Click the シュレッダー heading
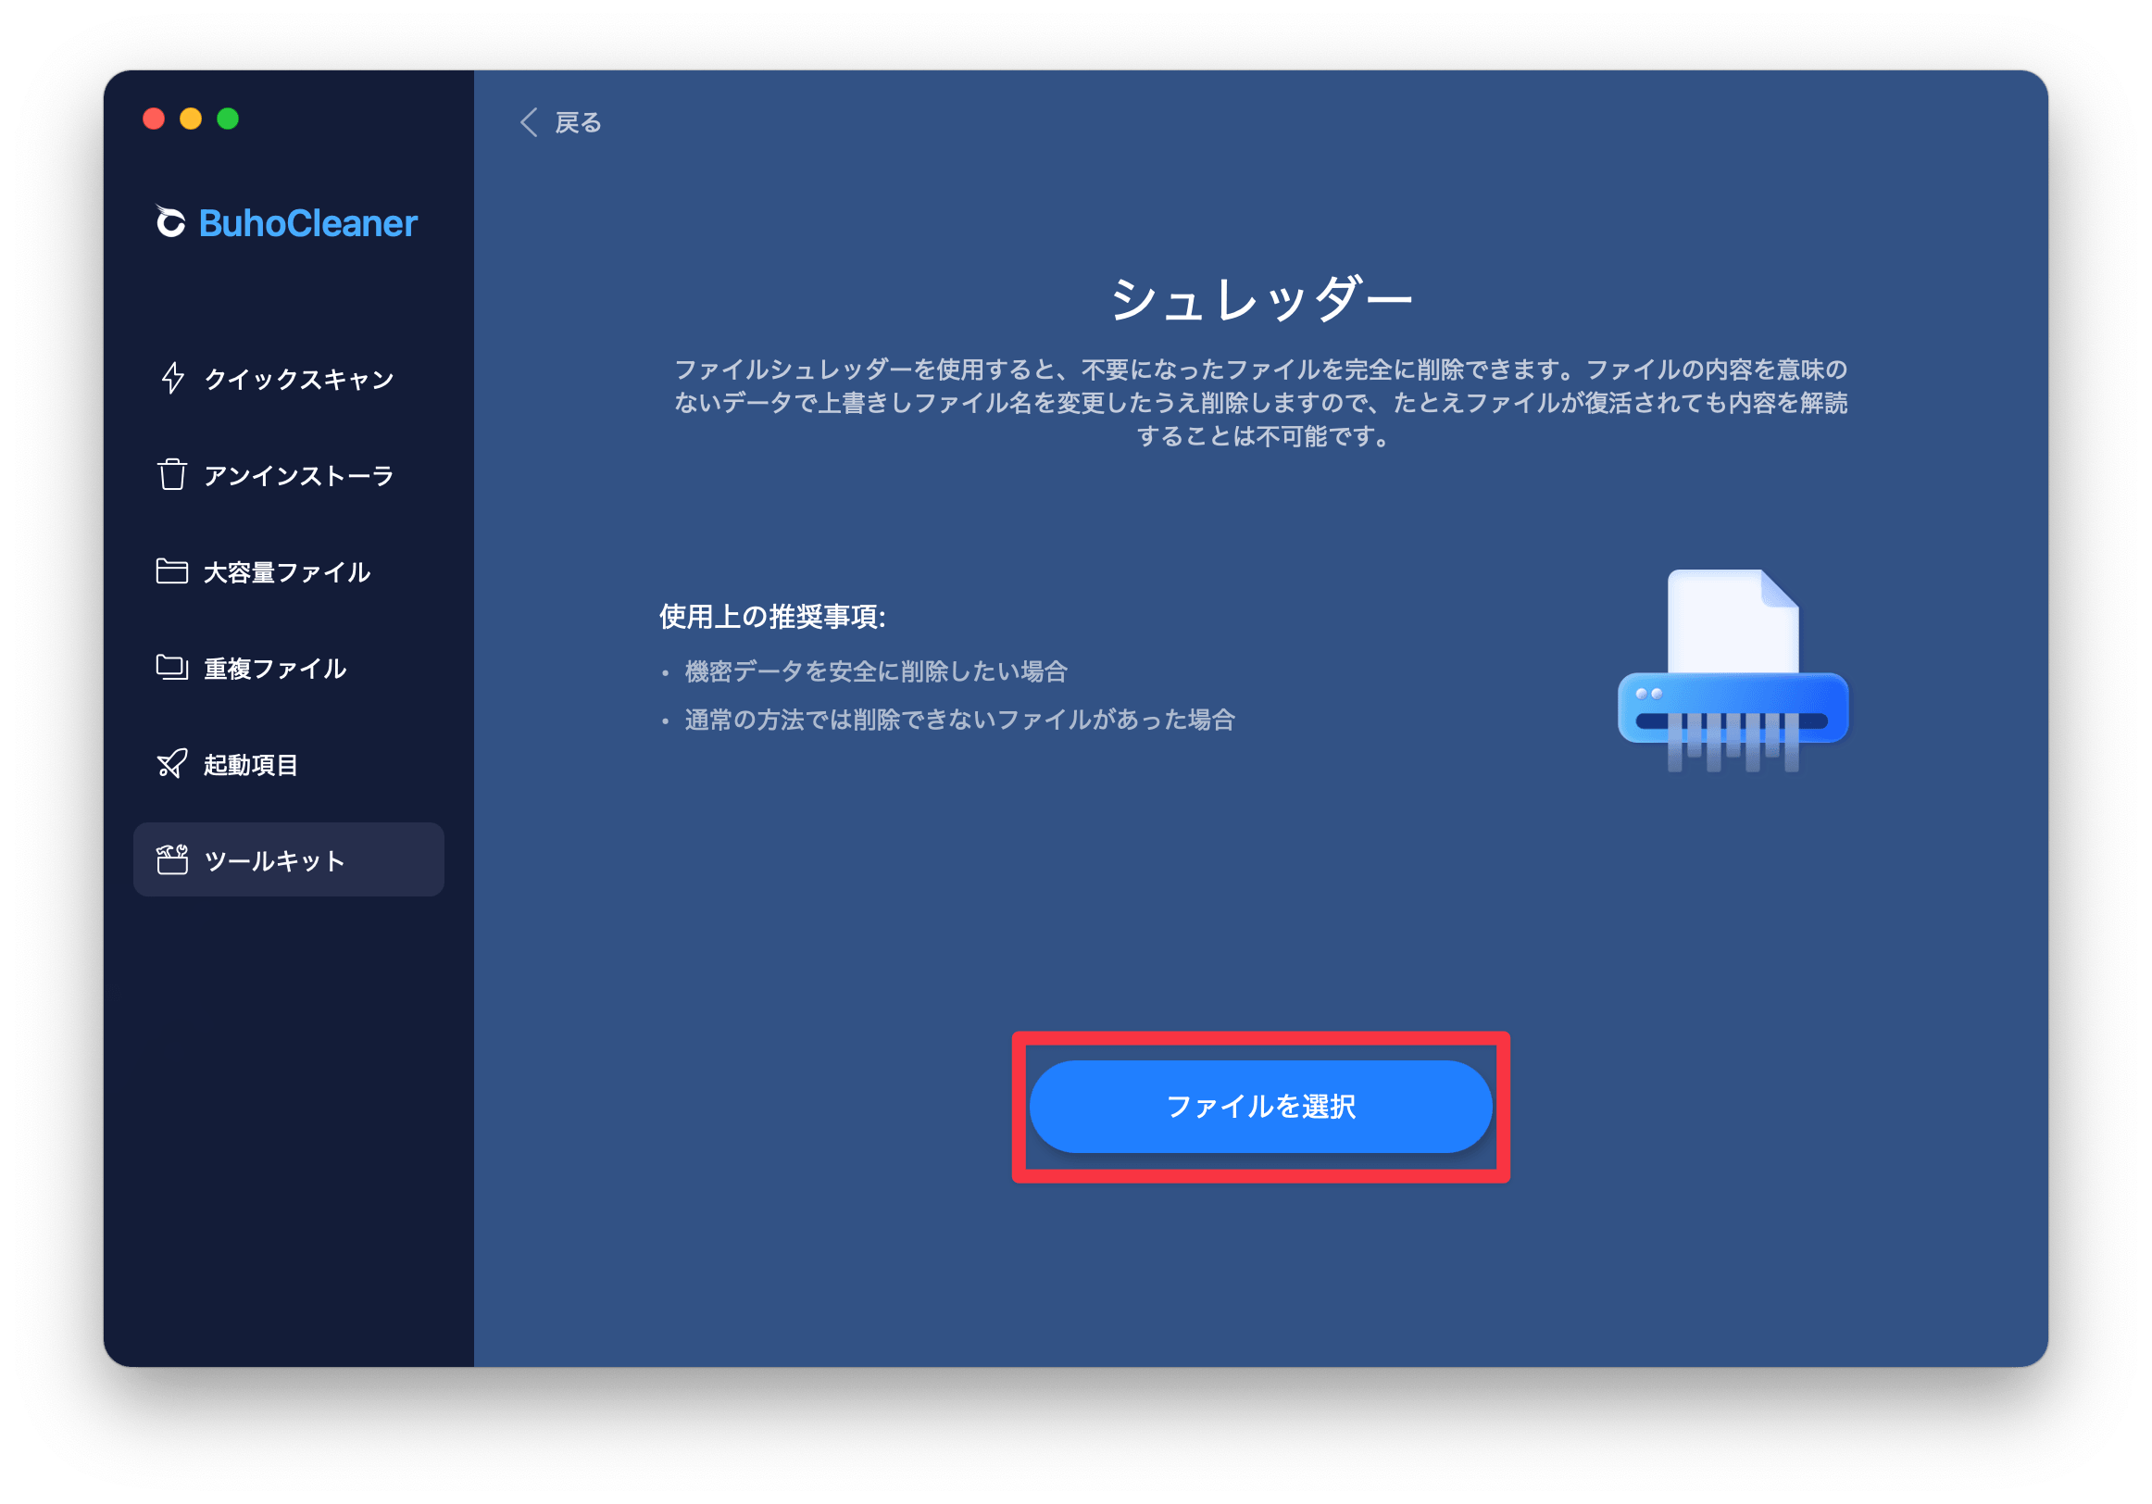Image resolution: width=2152 pixels, height=1504 pixels. (1260, 300)
